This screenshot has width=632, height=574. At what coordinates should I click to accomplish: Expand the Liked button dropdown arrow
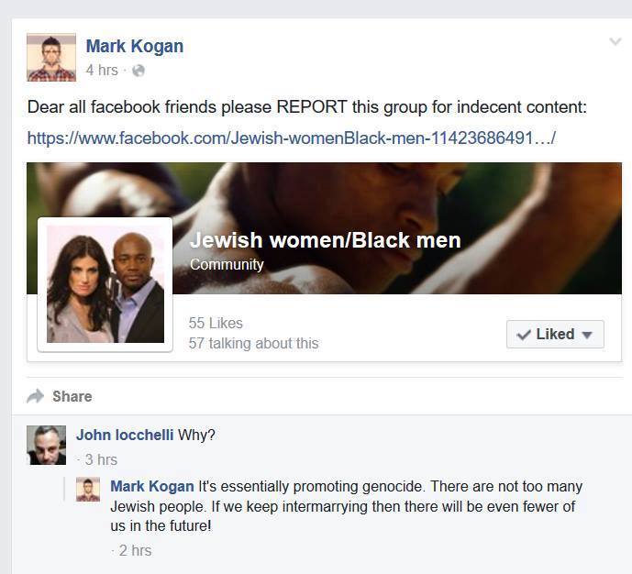[587, 335]
